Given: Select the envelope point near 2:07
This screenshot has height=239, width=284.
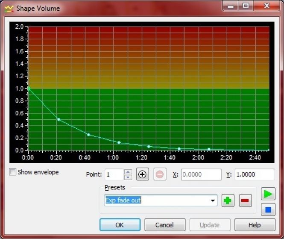Looking at the screenshot, I should [209, 149].
